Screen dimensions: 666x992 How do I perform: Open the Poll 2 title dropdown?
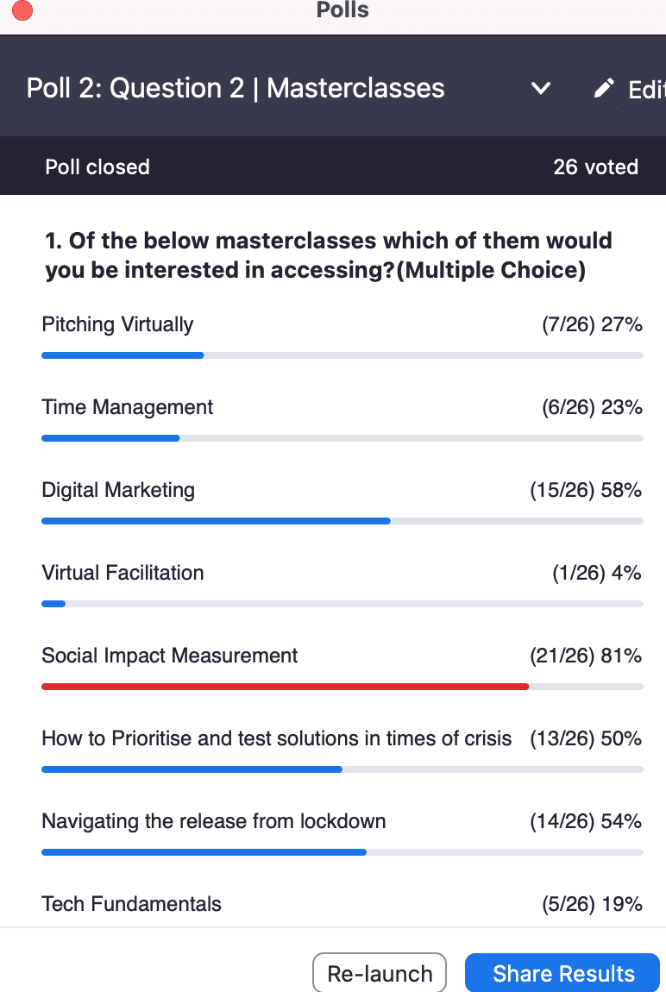pyautogui.click(x=236, y=88)
